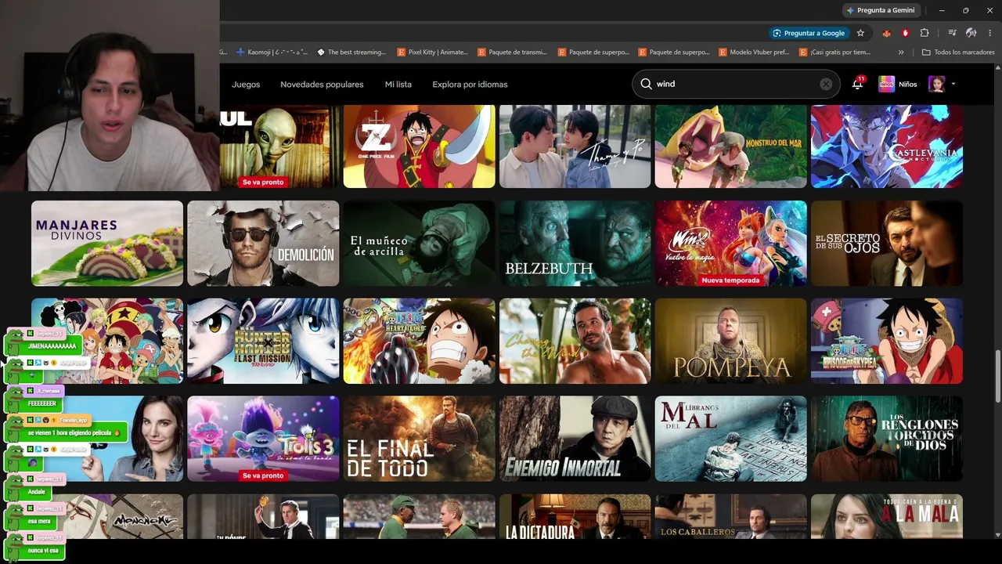
Task: Select El final de todo
Action: (419, 439)
